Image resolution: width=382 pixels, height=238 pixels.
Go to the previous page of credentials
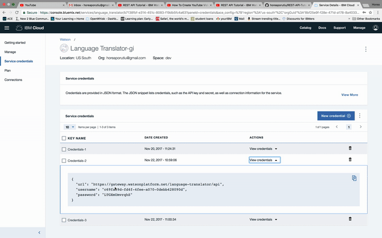(337, 127)
